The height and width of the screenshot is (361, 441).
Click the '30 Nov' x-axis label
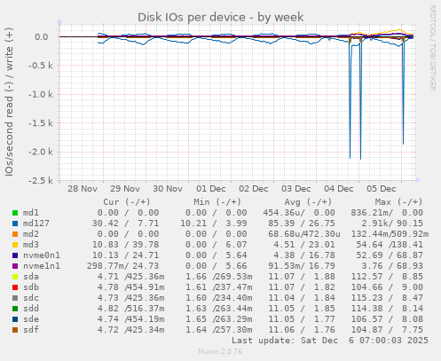pyautogui.click(x=168, y=189)
